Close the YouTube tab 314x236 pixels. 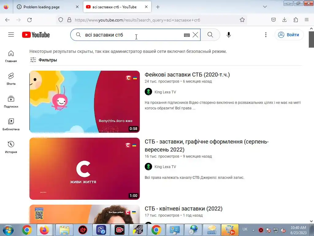click(x=146, y=7)
